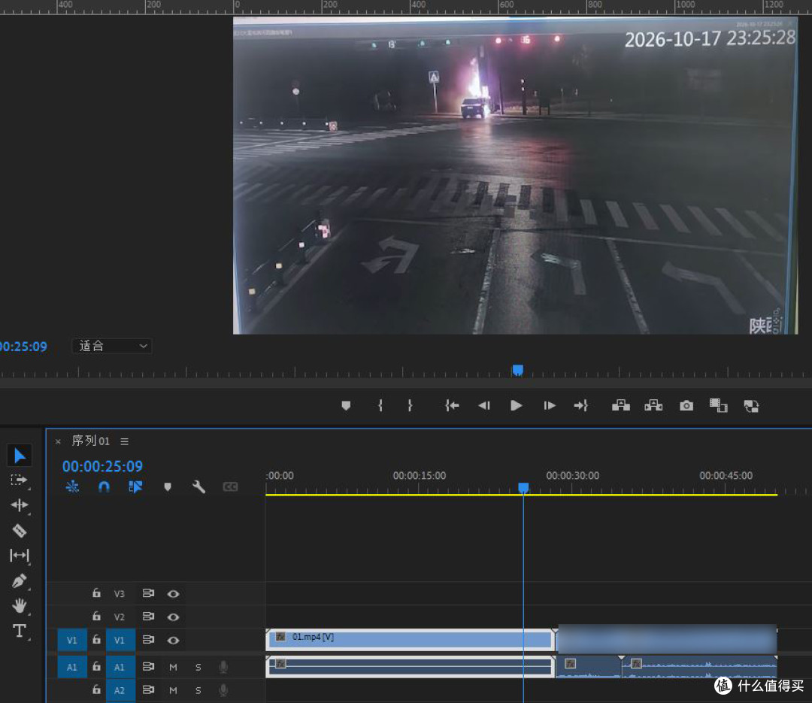
Task: Hide track V2 output with eye icon
Action: tap(174, 617)
